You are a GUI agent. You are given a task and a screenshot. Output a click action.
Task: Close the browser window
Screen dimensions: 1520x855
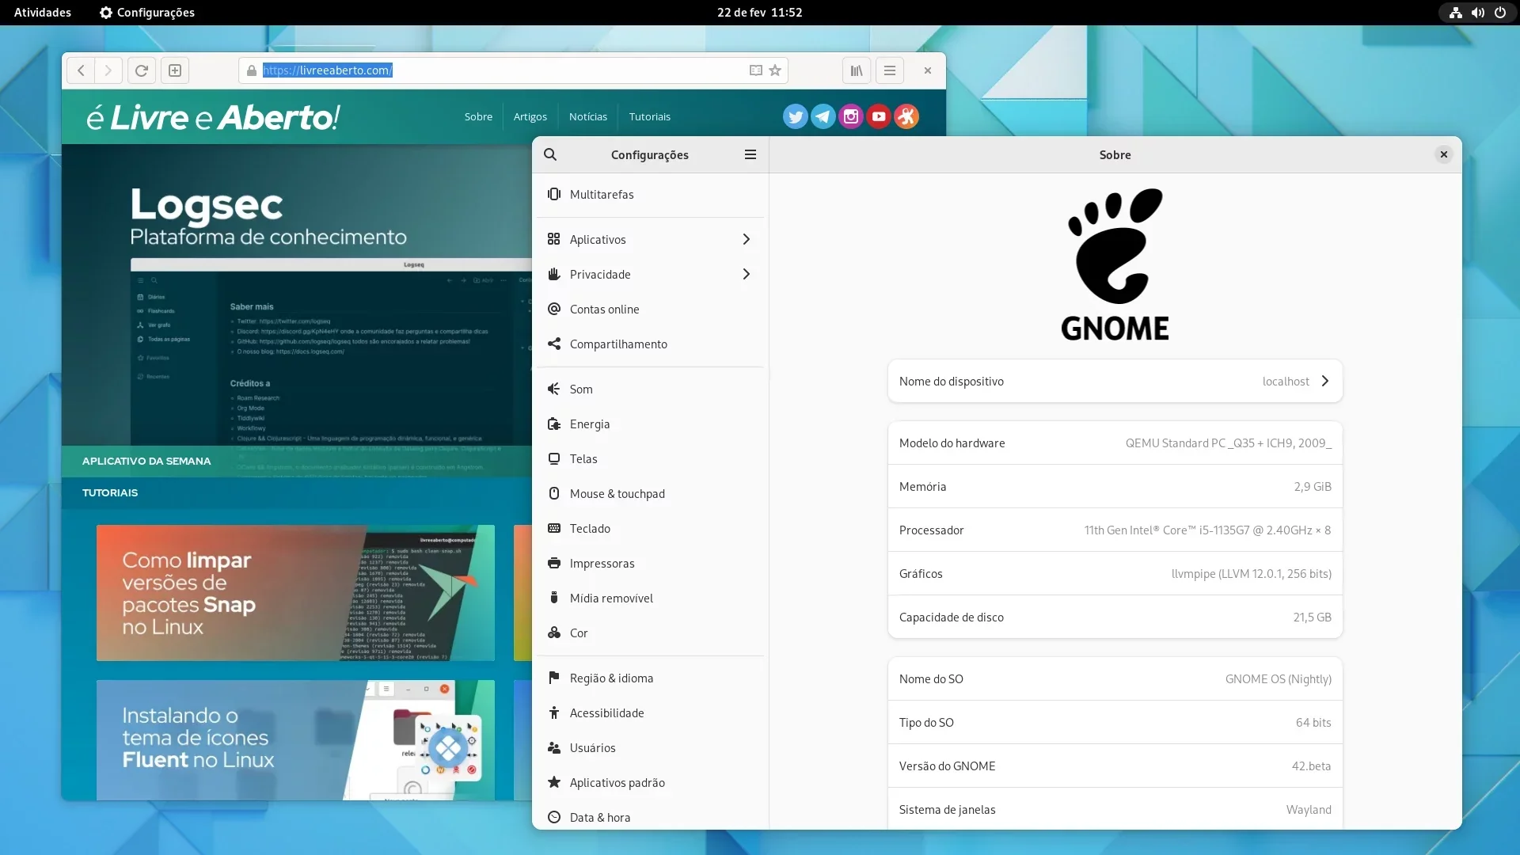(x=928, y=70)
